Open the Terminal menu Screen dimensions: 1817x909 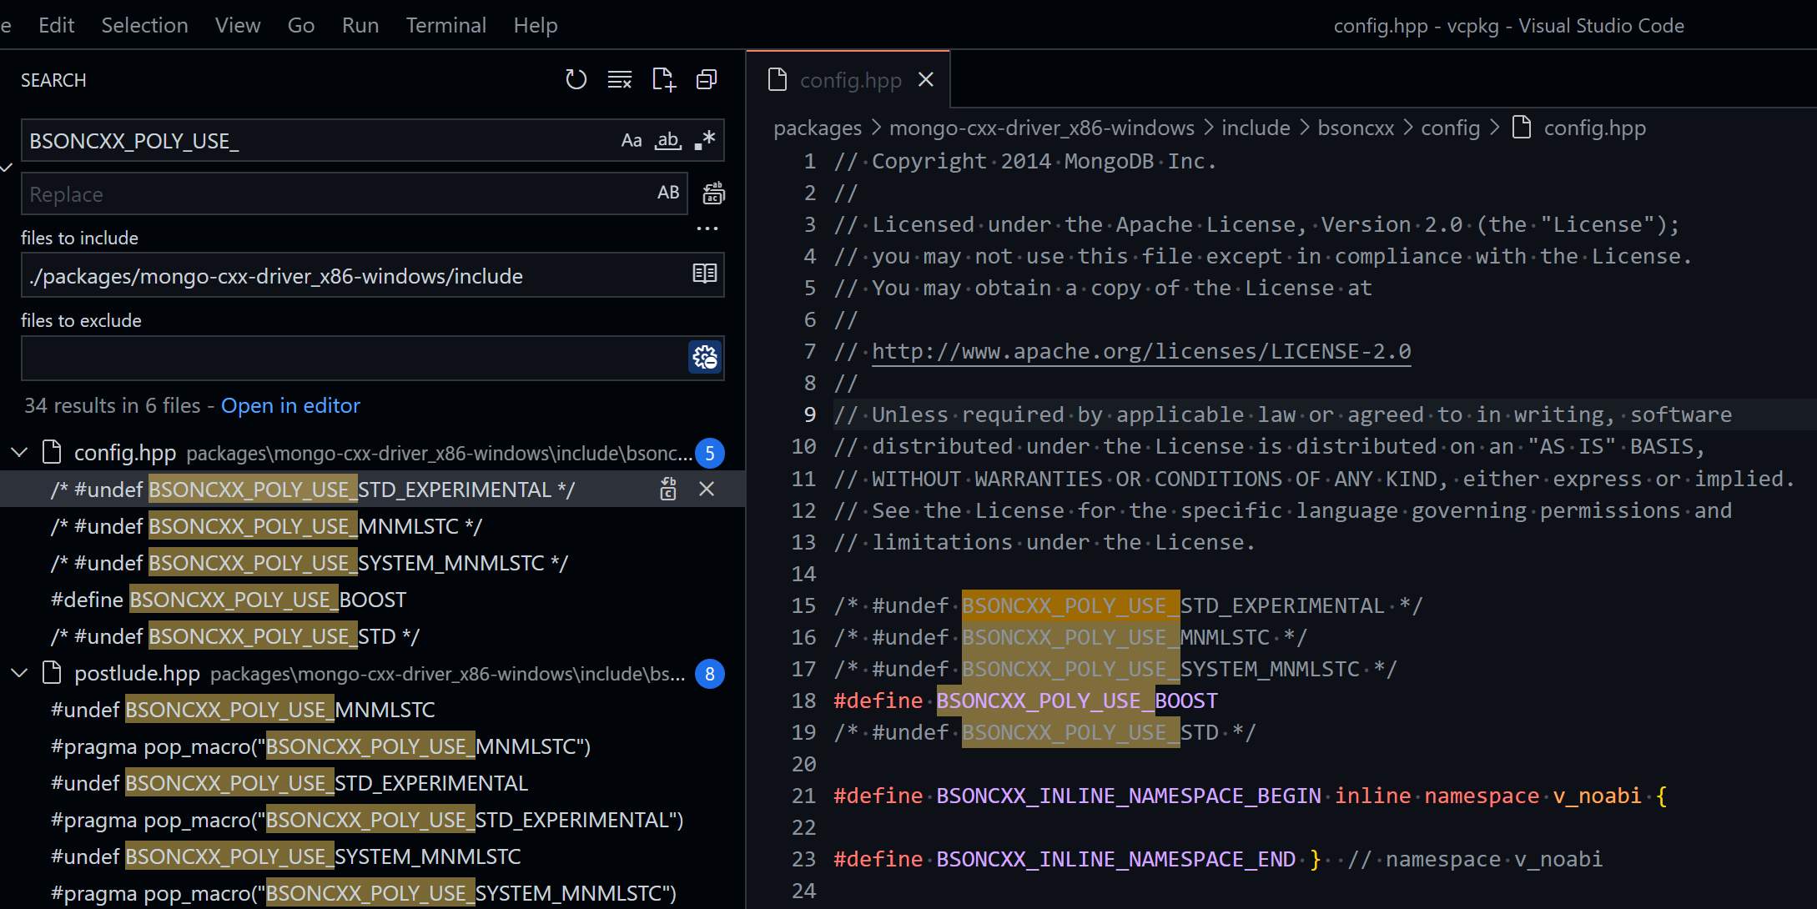[445, 25]
